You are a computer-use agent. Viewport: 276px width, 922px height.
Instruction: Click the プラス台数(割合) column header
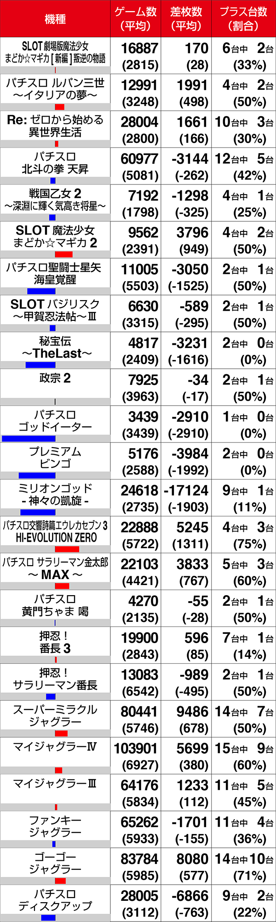[243, 19]
